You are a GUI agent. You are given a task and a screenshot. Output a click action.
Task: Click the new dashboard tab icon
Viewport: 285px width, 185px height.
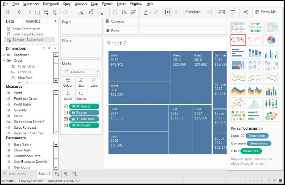(x=66, y=174)
